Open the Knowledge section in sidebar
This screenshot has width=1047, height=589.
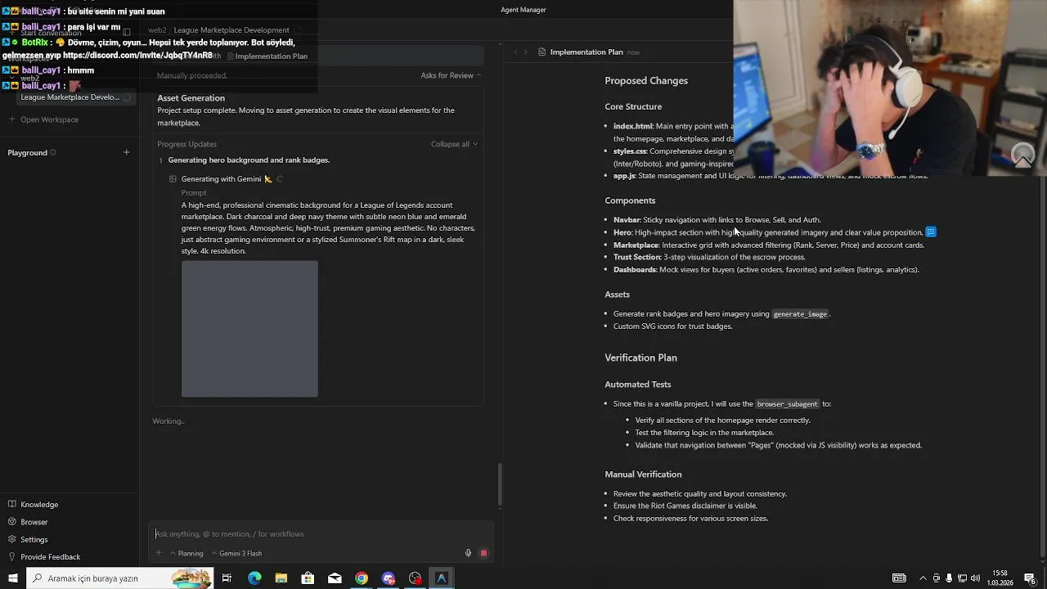tap(33, 505)
